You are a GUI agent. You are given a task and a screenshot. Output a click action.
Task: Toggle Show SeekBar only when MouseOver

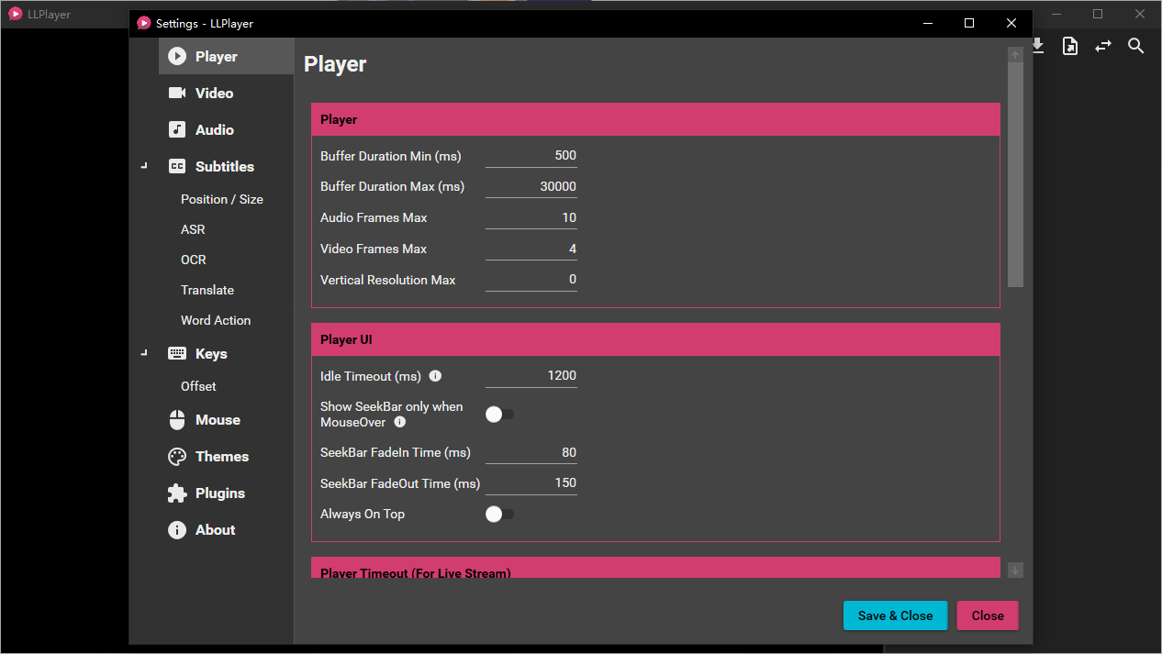point(499,415)
